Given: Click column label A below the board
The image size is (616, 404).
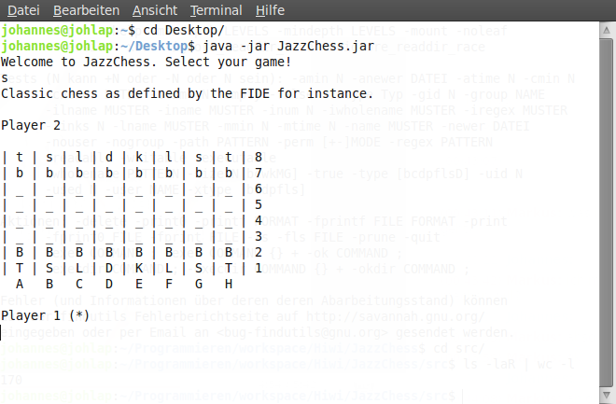Looking at the screenshot, I should coord(21,284).
